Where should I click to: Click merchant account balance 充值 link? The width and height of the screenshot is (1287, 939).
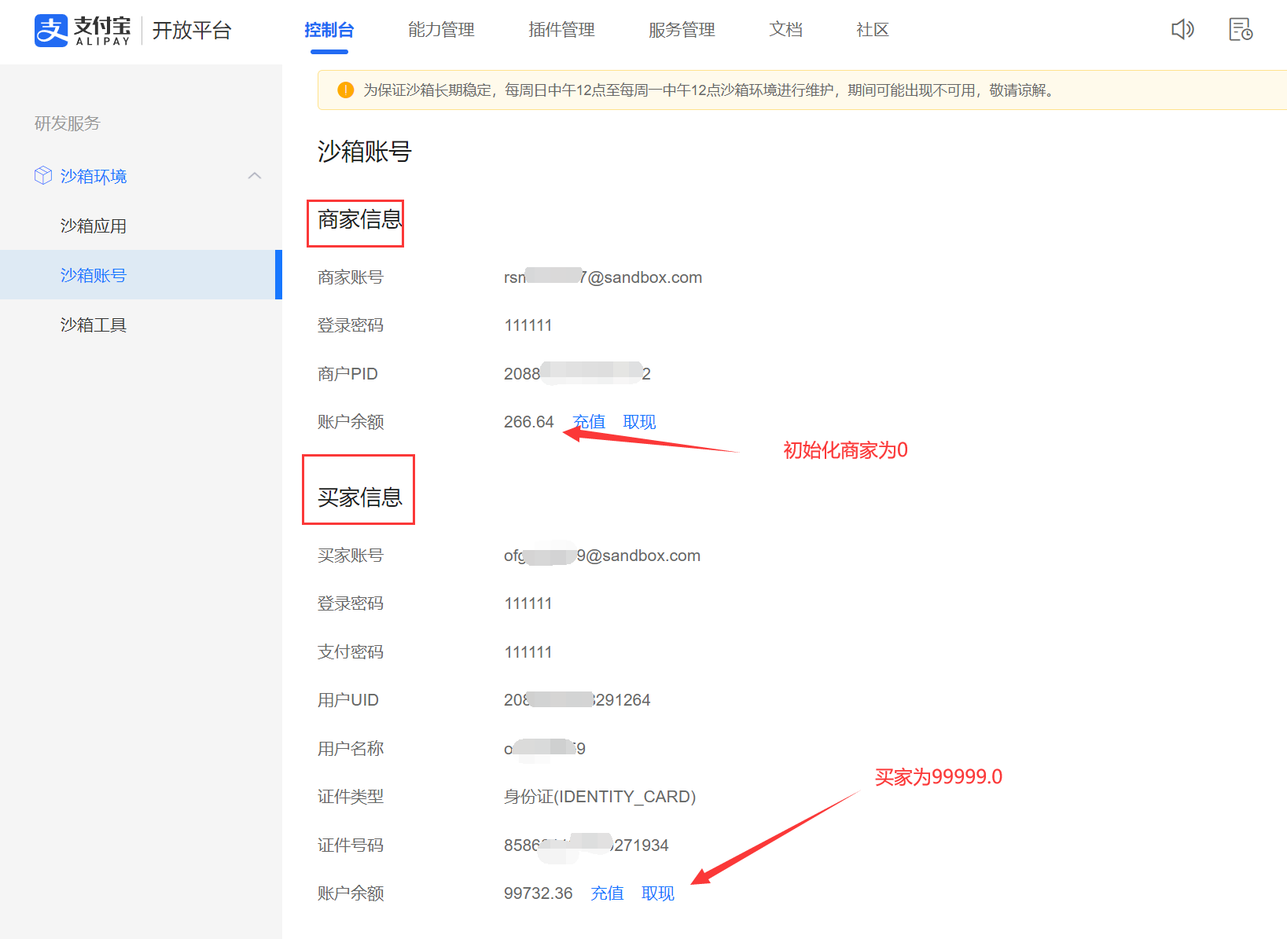(x=590, y=422)
